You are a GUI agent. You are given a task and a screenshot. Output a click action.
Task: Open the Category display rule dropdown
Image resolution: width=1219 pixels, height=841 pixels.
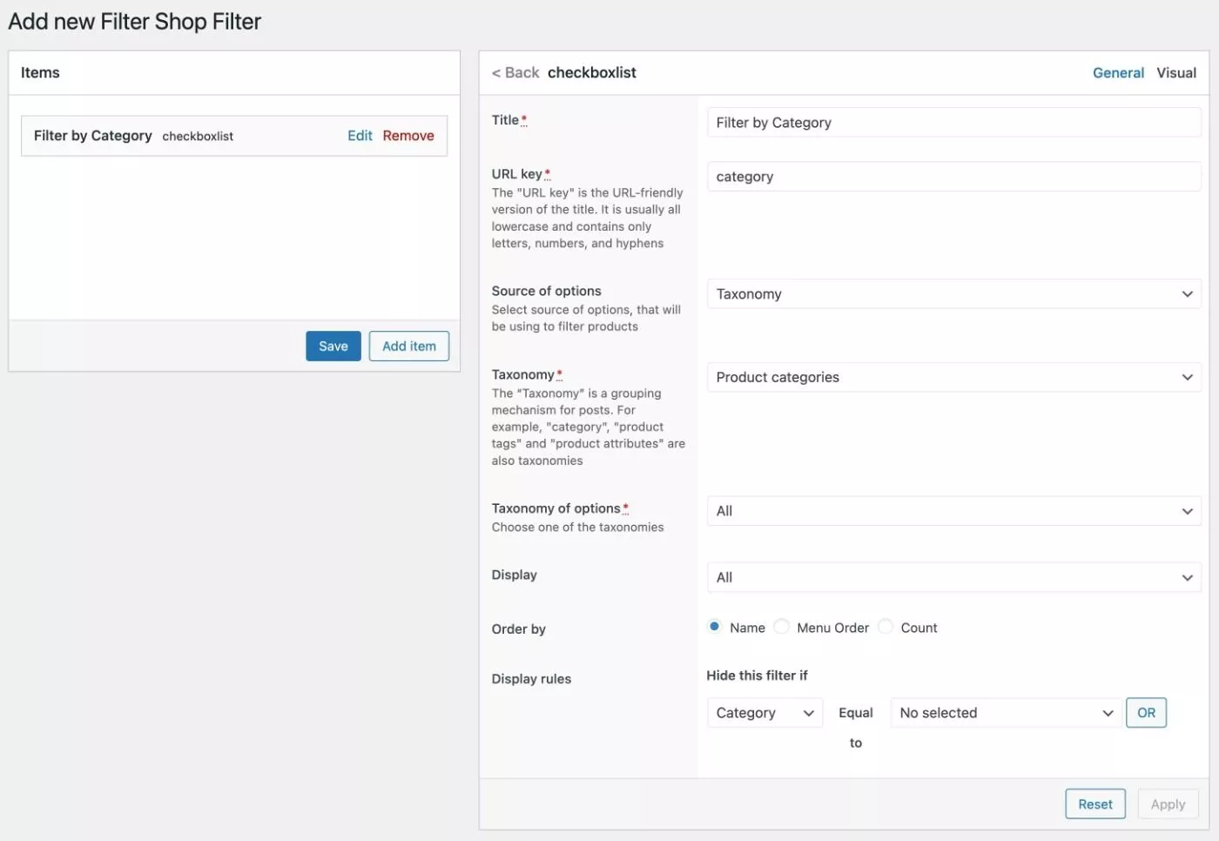point(764,713)
